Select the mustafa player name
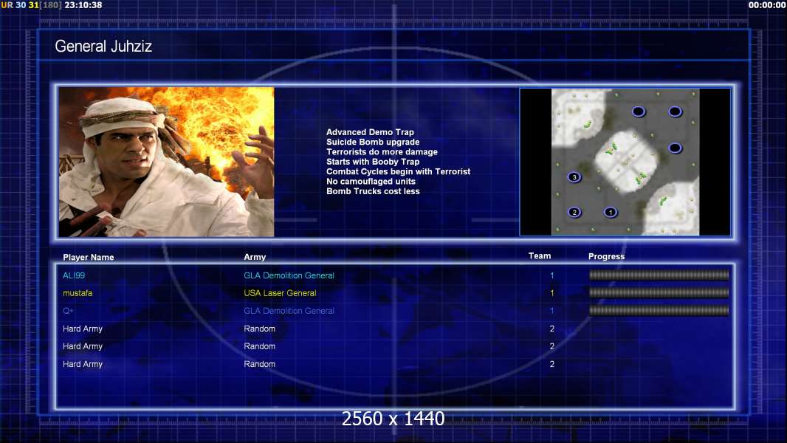 pyautogui.click(x=78, y=293)
